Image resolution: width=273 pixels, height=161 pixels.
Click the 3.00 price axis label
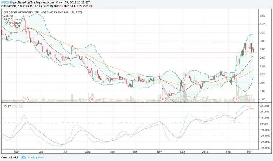[262, 41]
